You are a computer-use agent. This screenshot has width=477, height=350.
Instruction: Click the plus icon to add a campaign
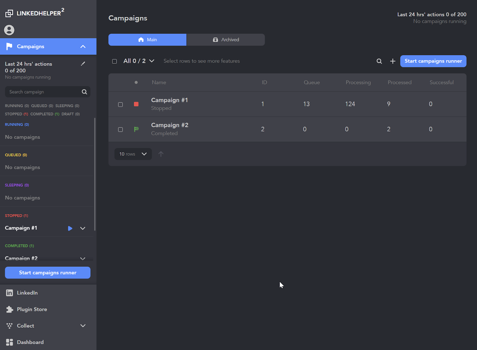coord(392,61)
